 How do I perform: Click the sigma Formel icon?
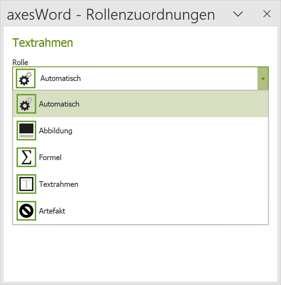pyautogui.click(x=26, y=157)
